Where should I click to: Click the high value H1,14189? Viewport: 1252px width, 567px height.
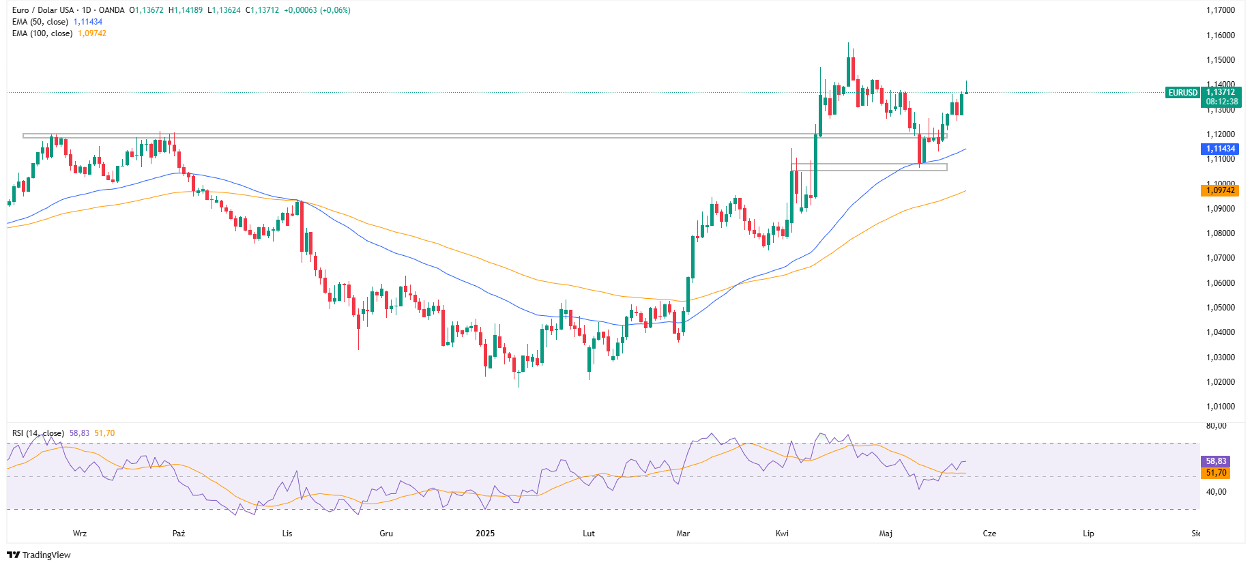pyautogui.click(x=186, y=10)
